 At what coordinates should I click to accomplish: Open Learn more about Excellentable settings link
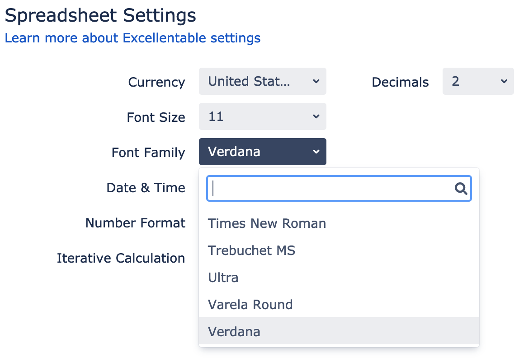(x=133, y=38)
